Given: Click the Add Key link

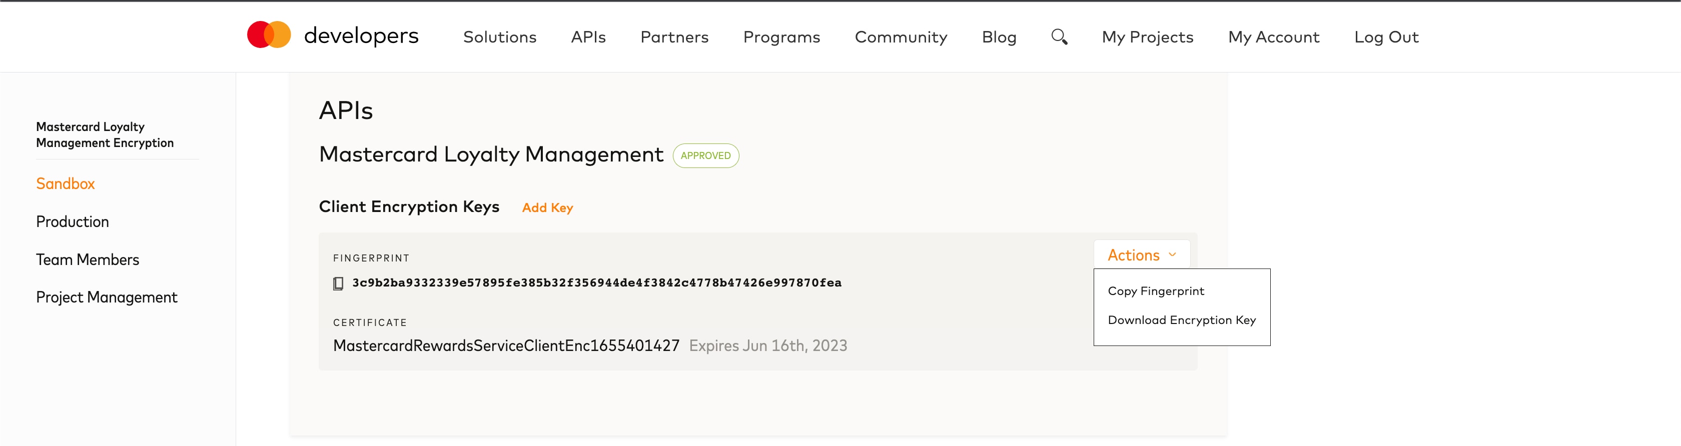Looking at the screenshot, I should [x=547, y=208].
